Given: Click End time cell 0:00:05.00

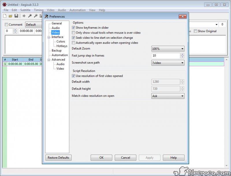Looking at the screenshot, I should pos(31,64).
